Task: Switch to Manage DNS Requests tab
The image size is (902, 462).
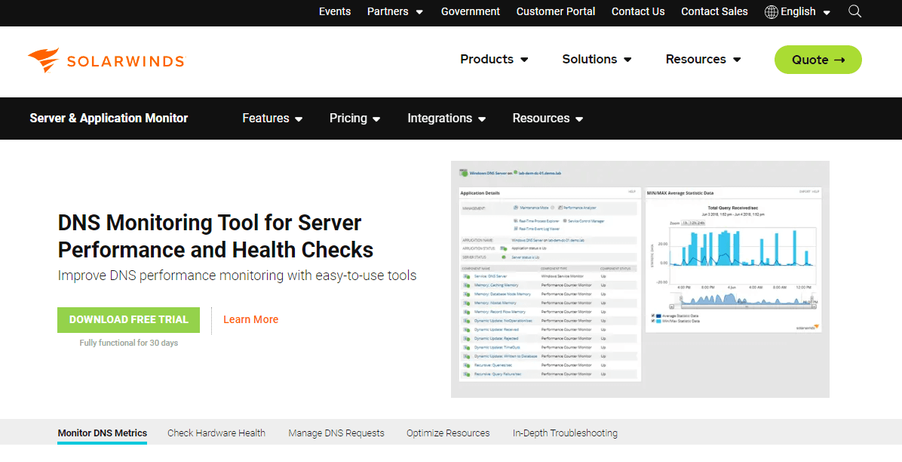Action: (336, 433)
